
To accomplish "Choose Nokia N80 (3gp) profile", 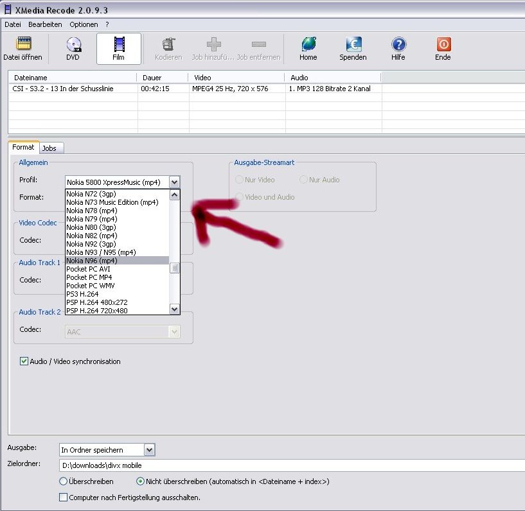I will click(x=117, y=227).
